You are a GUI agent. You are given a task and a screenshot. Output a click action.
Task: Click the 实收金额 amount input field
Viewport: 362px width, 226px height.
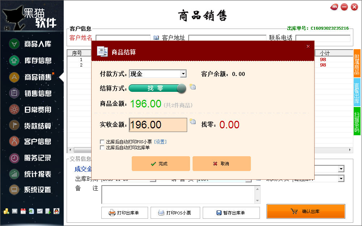click(x=158, y=125)
